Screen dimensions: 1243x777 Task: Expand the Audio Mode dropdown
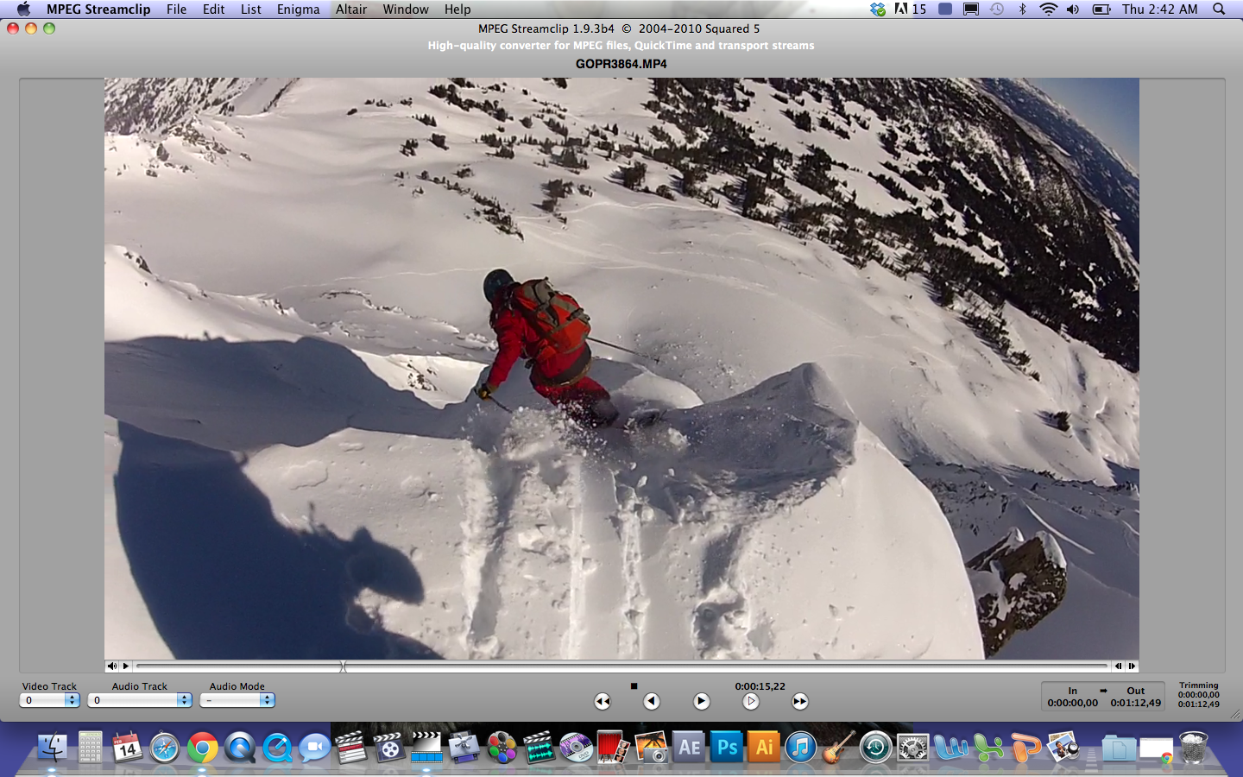[237, 700]
